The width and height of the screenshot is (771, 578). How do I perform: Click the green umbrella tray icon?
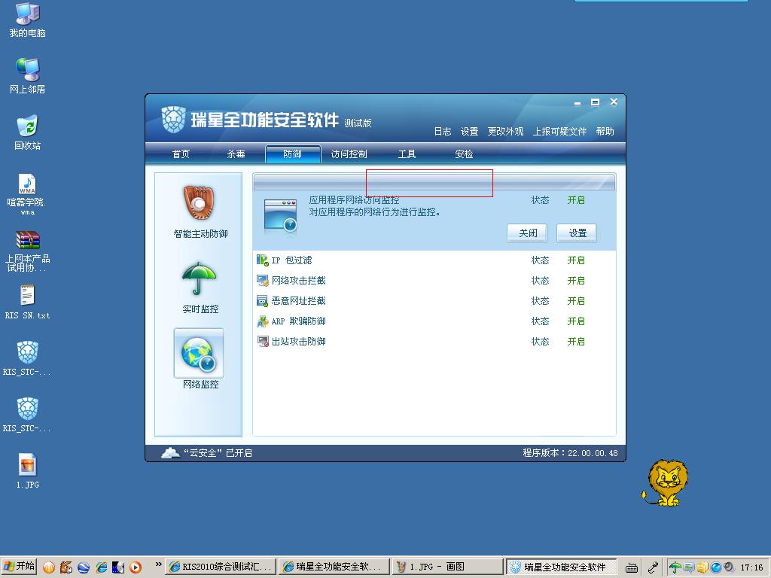pos(675,567)
